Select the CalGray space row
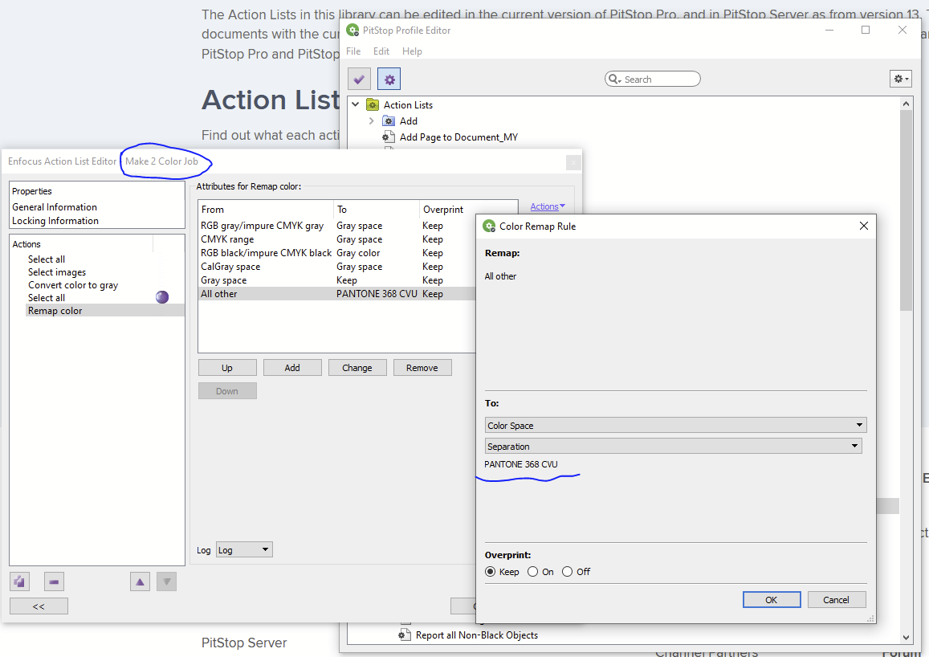This screenshot has height=657, width=929. [x=337, y=267]
